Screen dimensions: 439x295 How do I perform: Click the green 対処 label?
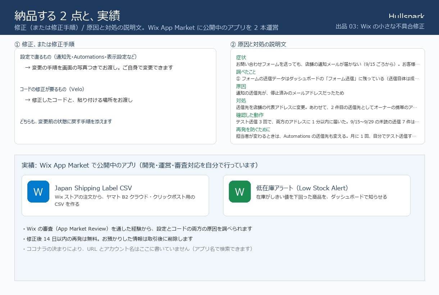pos(241,101)
